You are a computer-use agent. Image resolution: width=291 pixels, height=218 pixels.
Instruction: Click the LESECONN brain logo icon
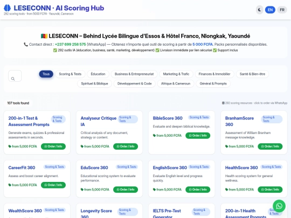tap(8, 8)
